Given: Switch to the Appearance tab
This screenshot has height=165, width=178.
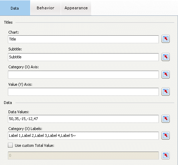Looking at the screenshot, I should [76, 8].
